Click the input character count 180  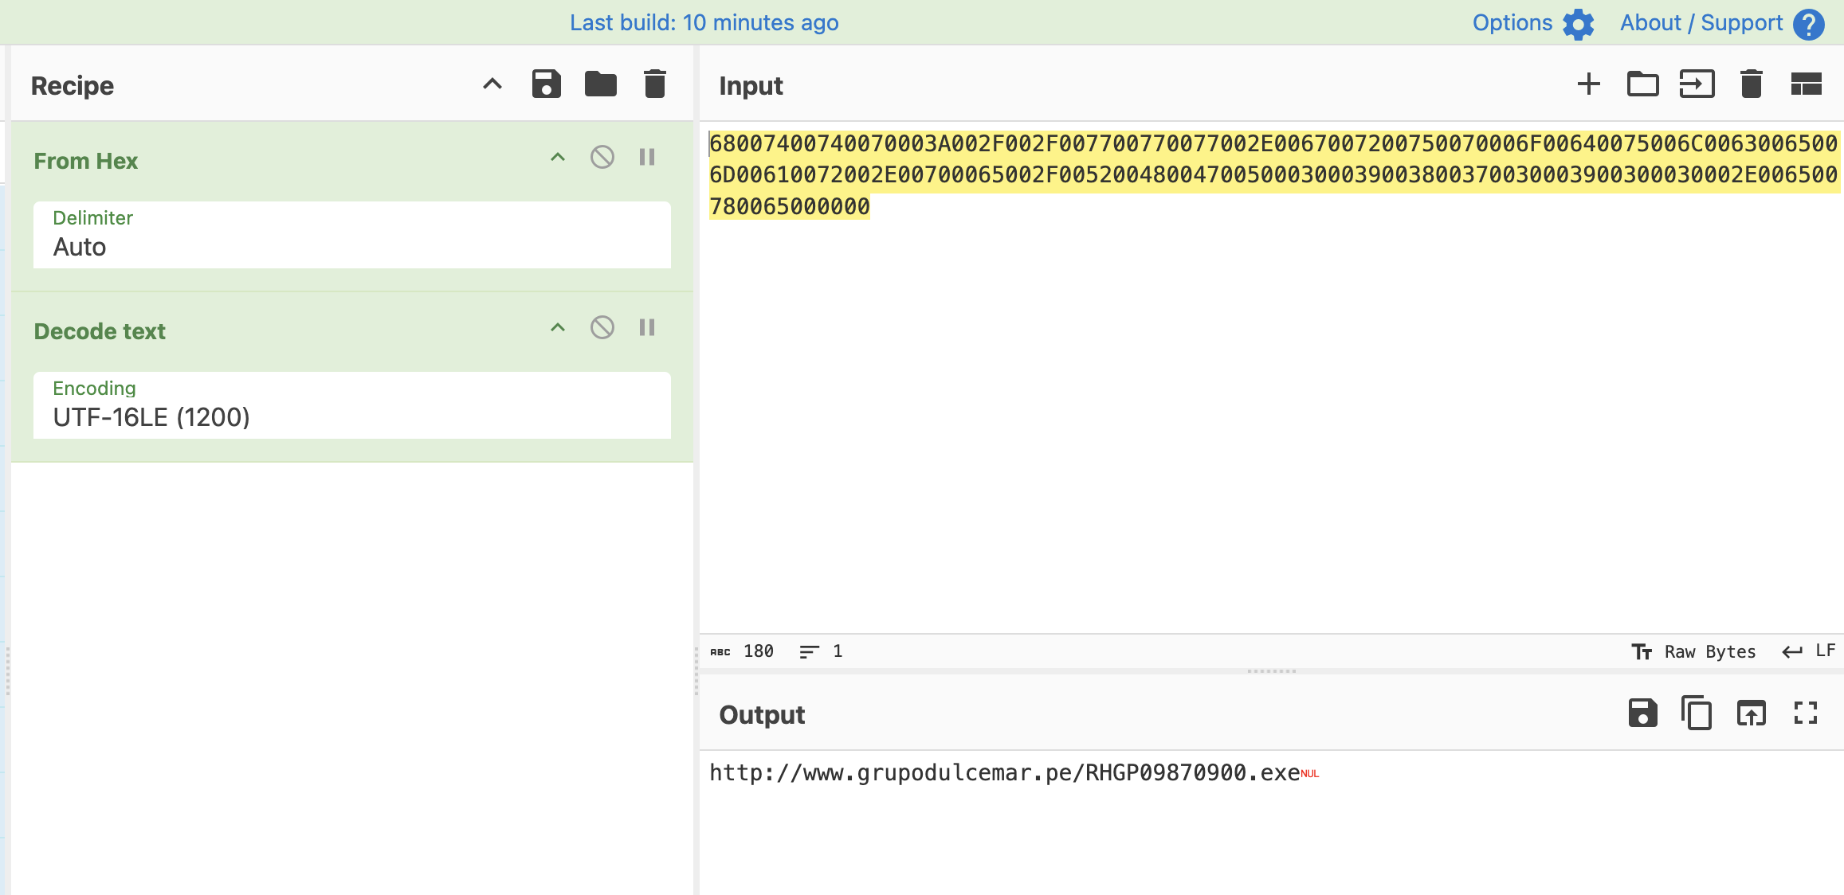tap(742, 651)
